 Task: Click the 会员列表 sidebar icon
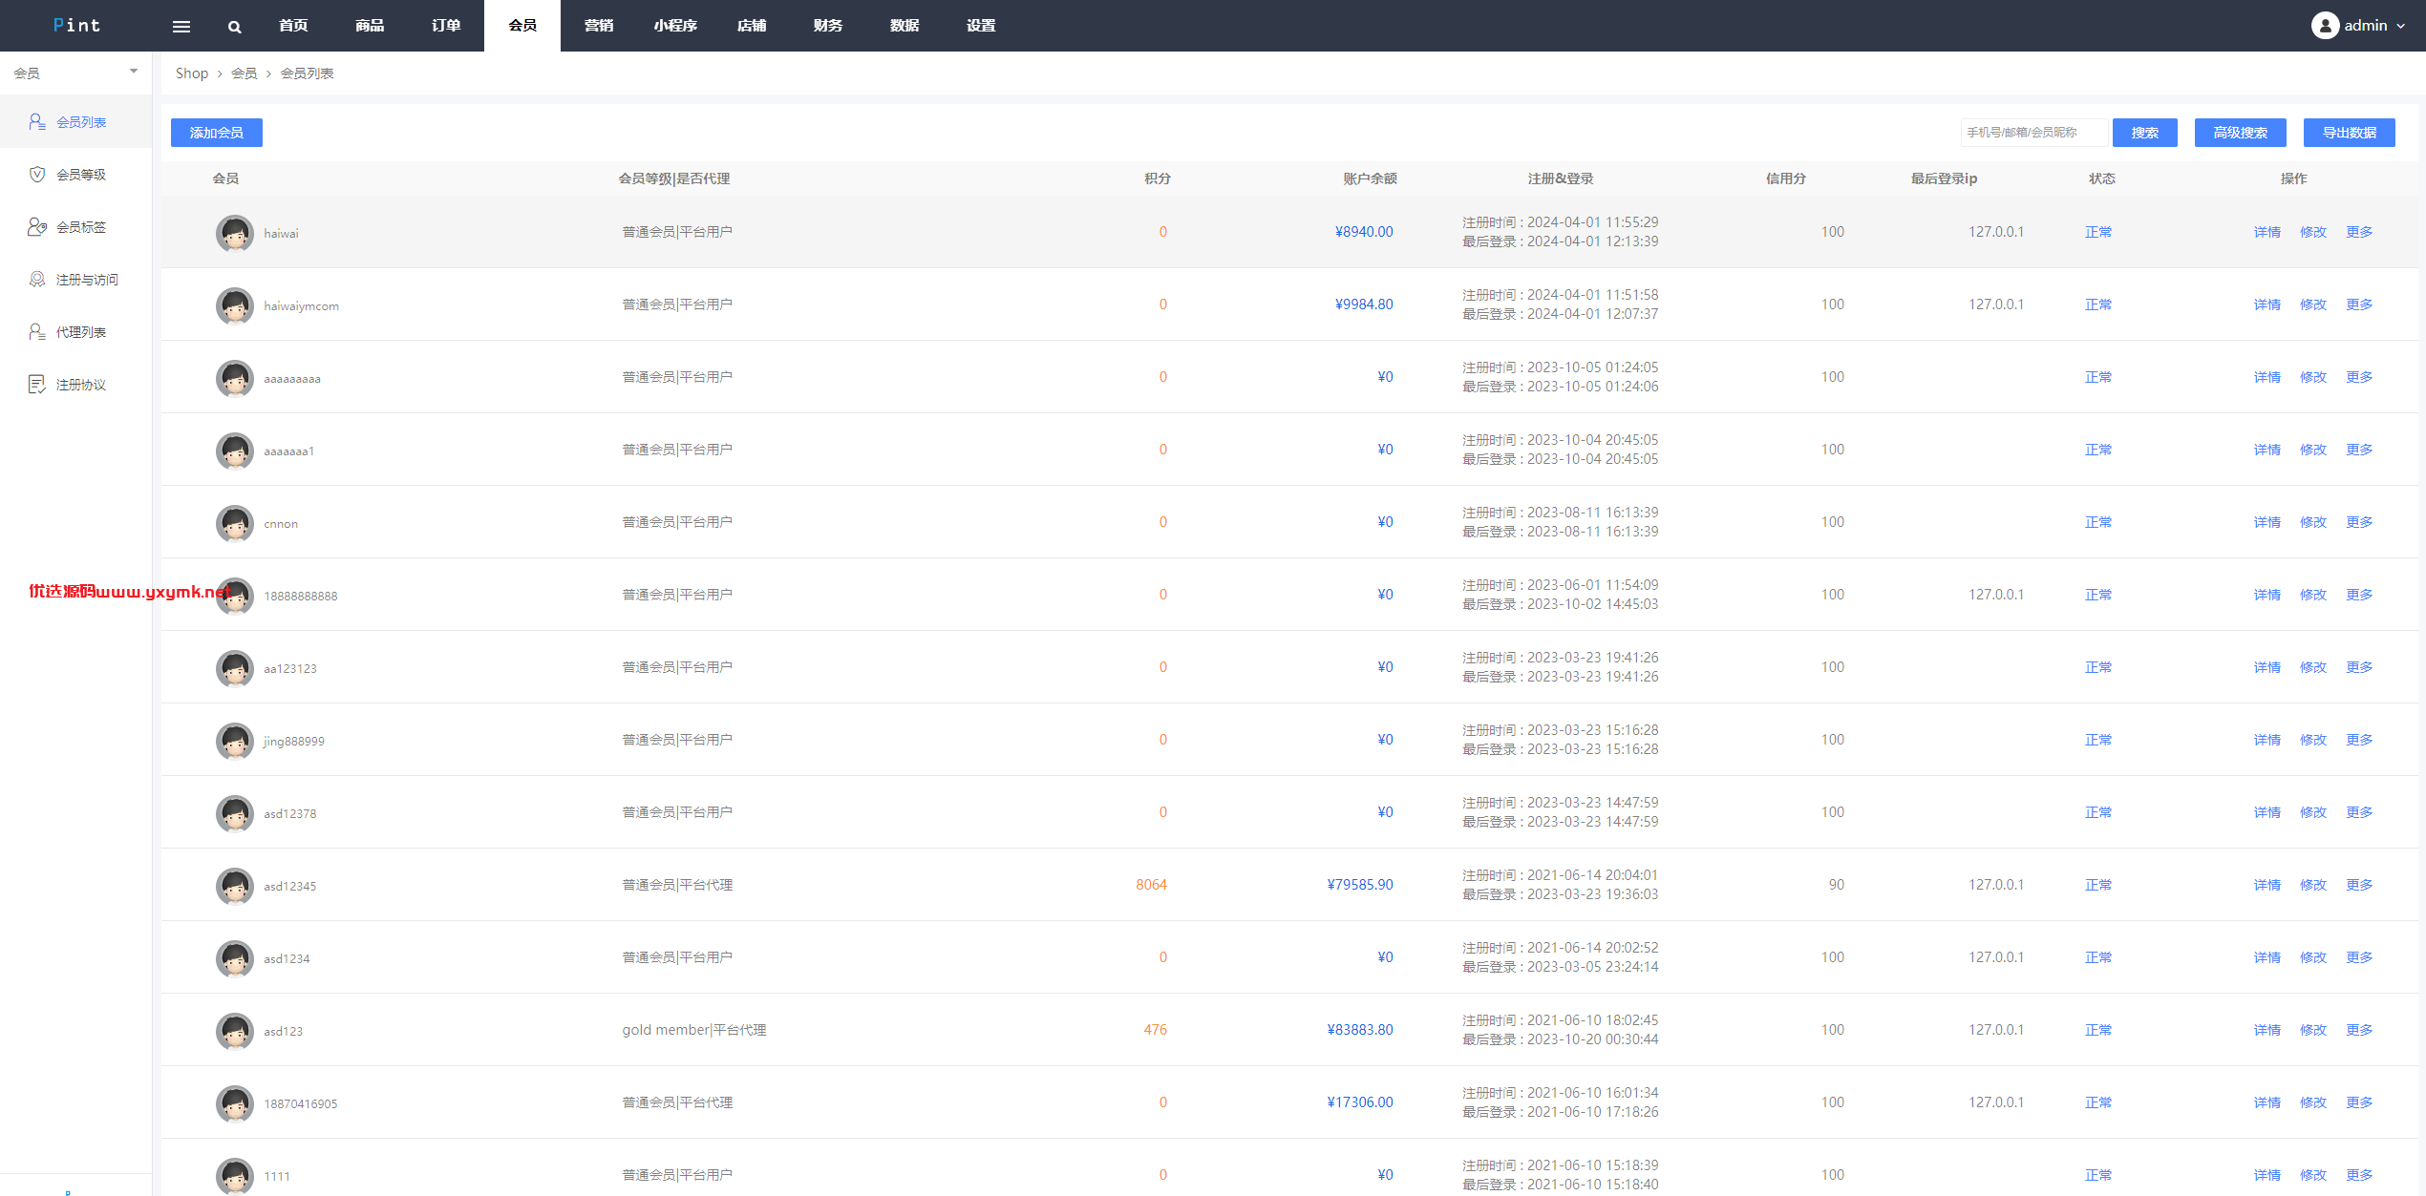(x=37, y=121)
